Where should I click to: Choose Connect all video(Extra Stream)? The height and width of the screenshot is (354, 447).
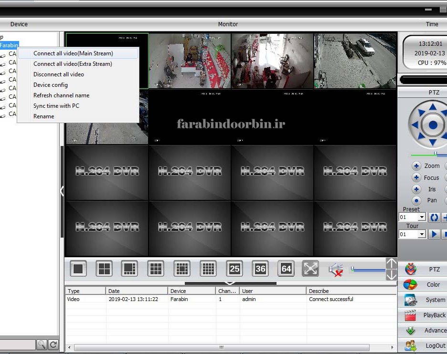pos(73,64)
